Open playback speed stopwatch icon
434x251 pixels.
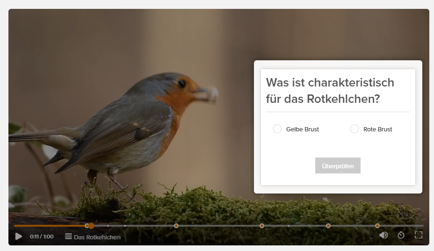(x=401, y=235)
